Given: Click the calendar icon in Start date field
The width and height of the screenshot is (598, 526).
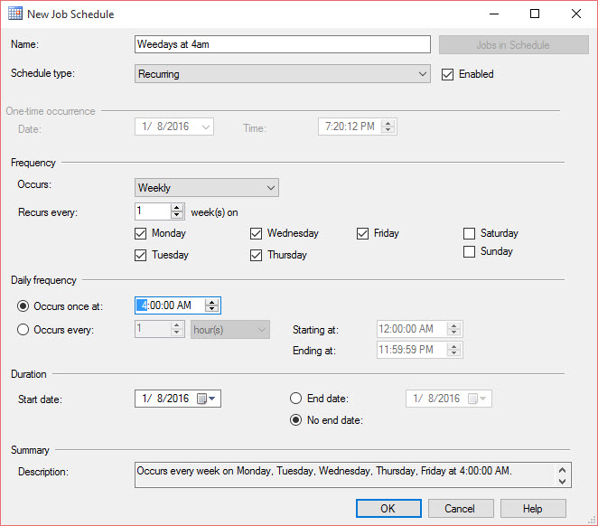Looking at the screenshot, I should 202,399.
